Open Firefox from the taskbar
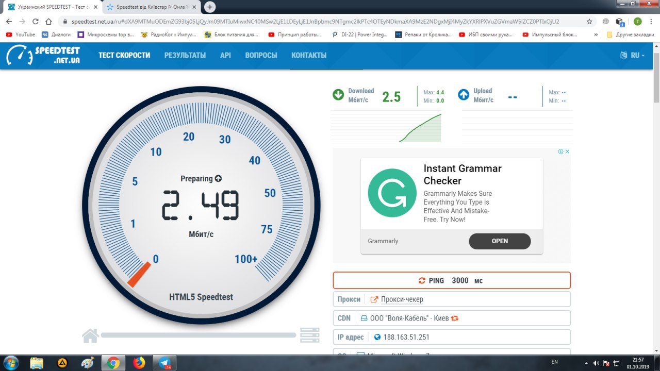The image size is (660, 371). (x=139, y=363)
